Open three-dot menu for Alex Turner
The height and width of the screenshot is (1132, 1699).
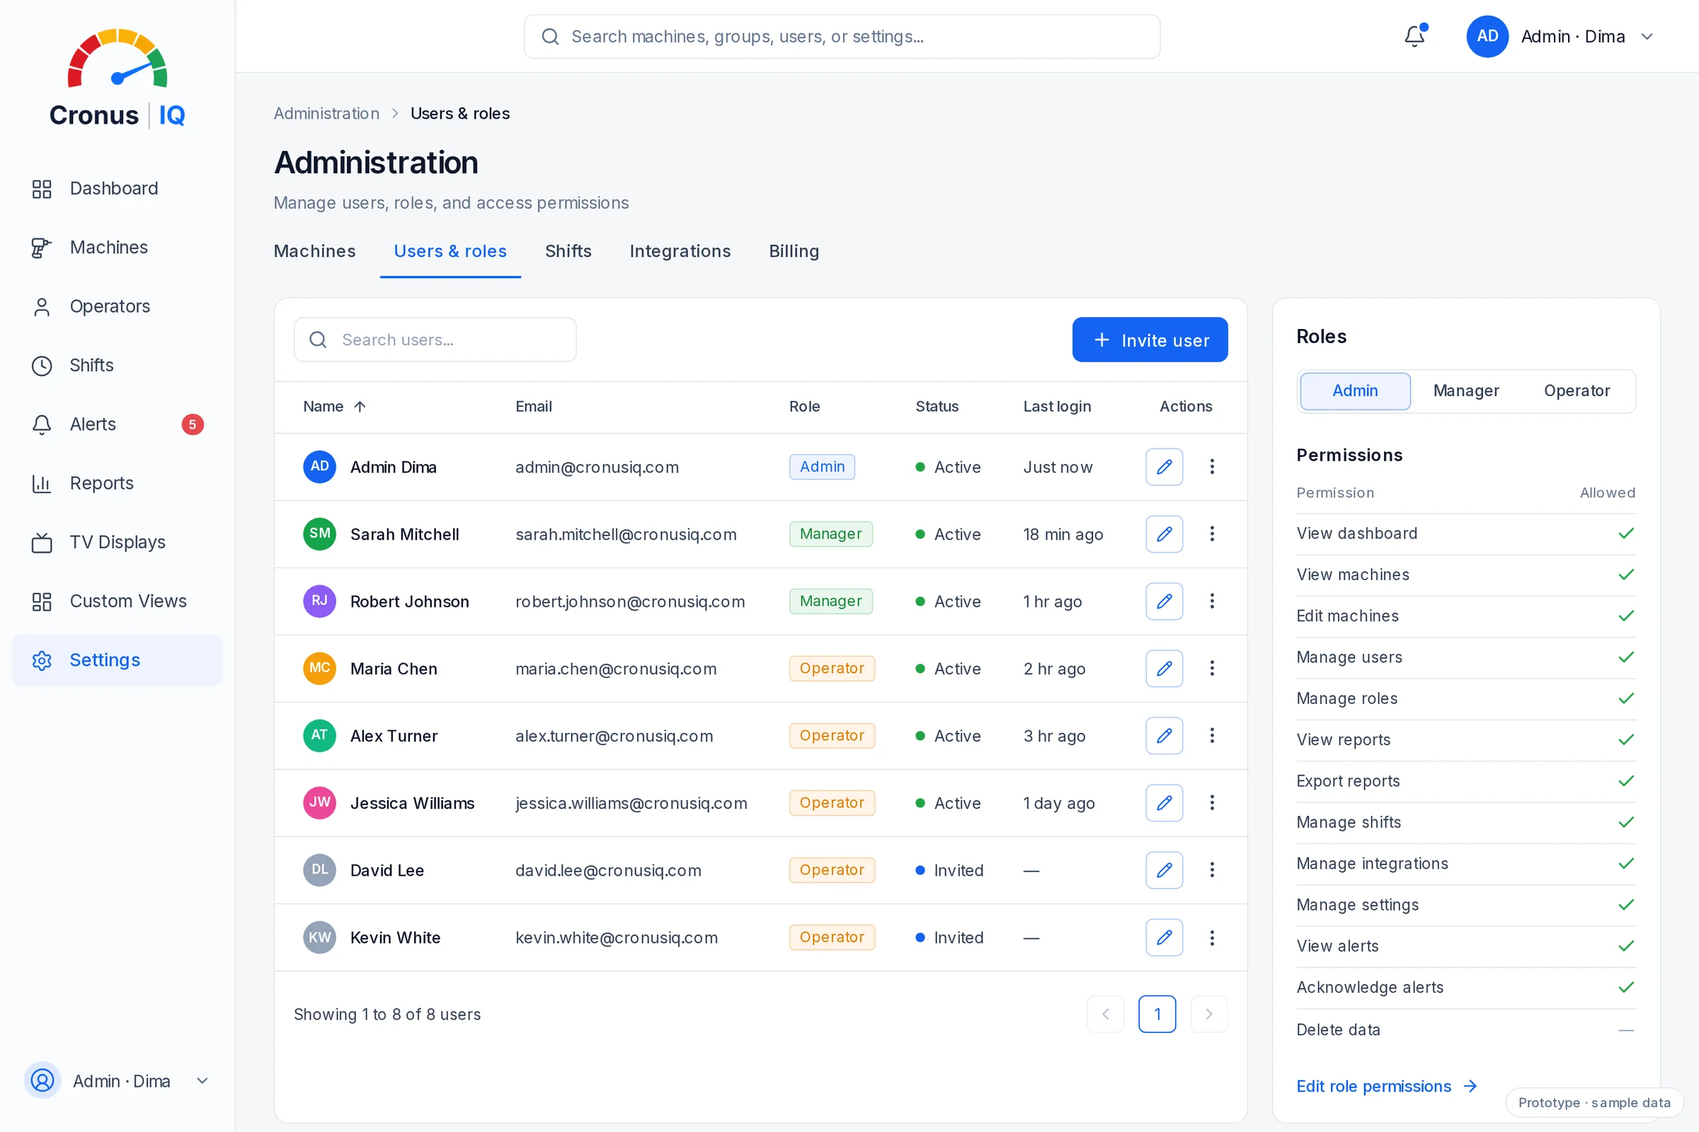coord(1212,736)
